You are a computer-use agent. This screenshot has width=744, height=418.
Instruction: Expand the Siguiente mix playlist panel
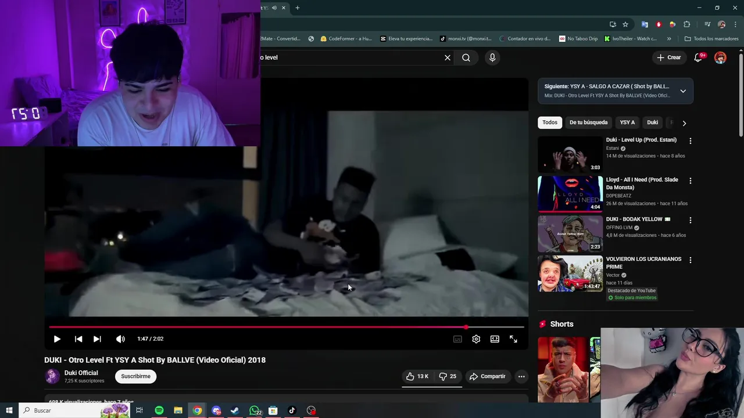683,91
